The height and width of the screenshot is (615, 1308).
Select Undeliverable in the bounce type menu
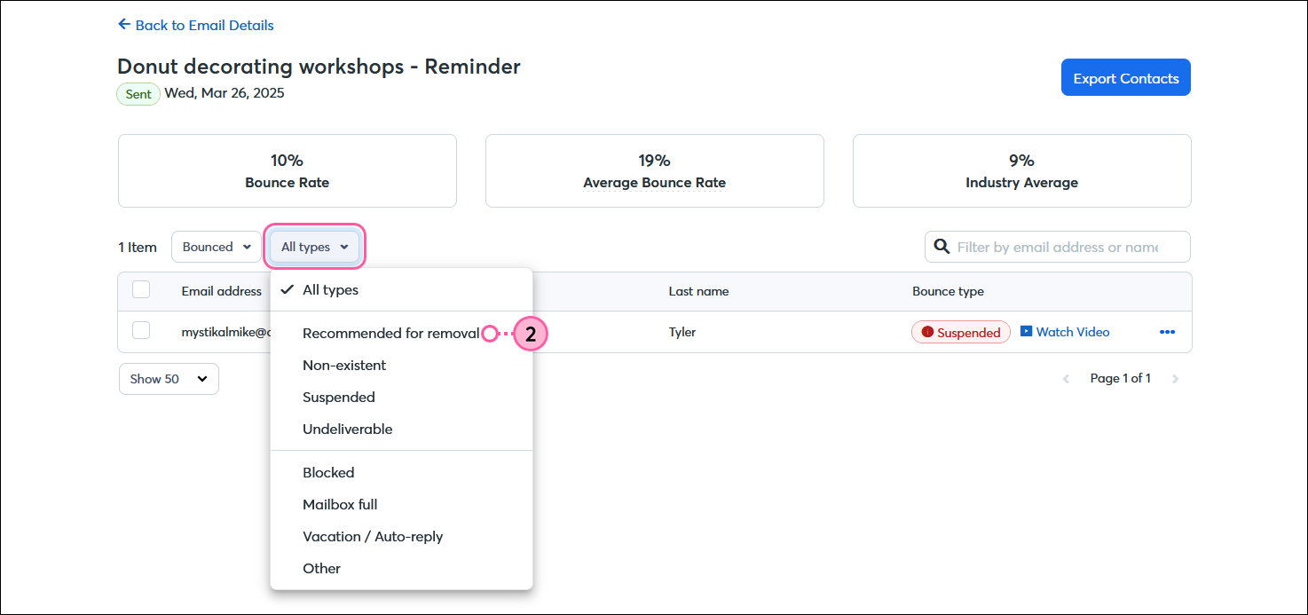click(x=348, y=429)
